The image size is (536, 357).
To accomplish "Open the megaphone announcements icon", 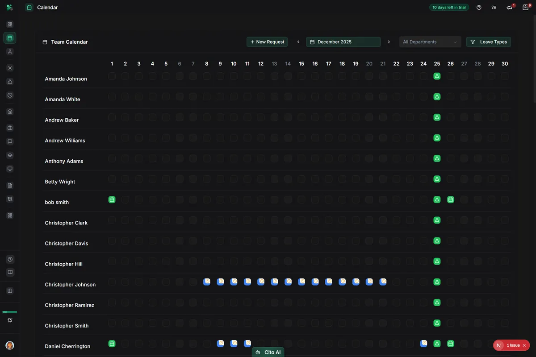I will pyautogui.click(x=509, y=8).
